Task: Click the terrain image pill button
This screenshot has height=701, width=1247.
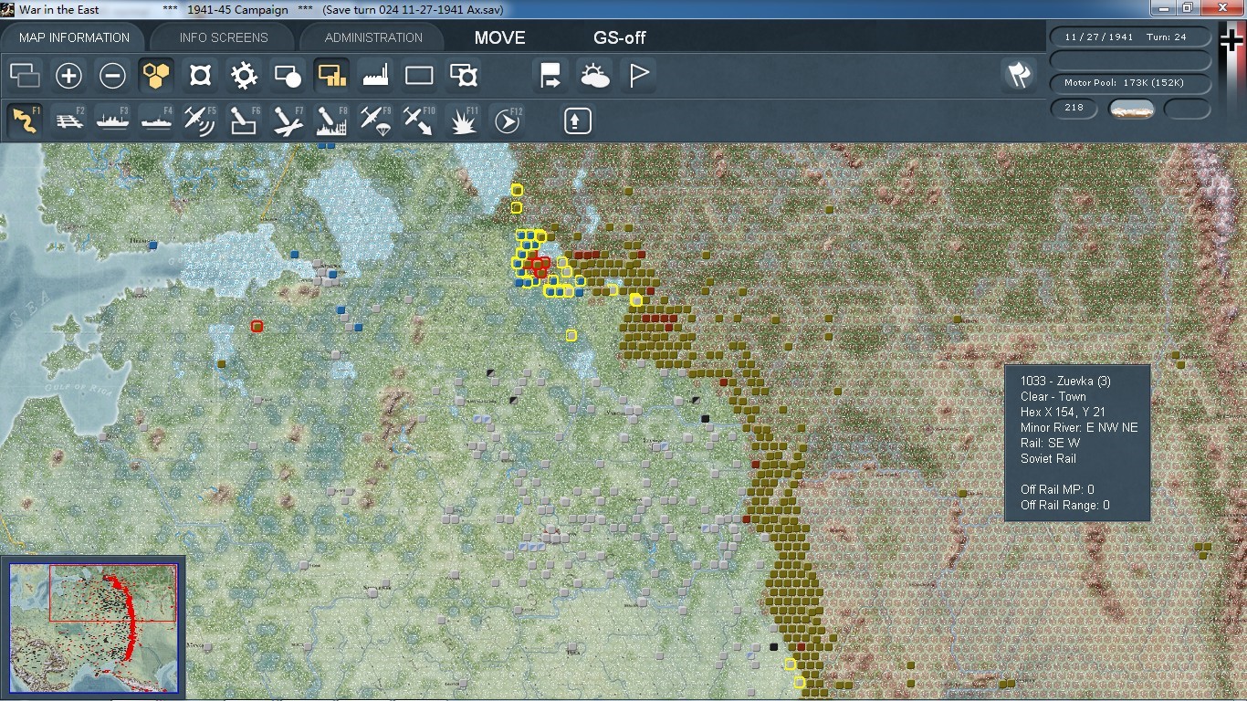Action: (x=1131, y=109)
